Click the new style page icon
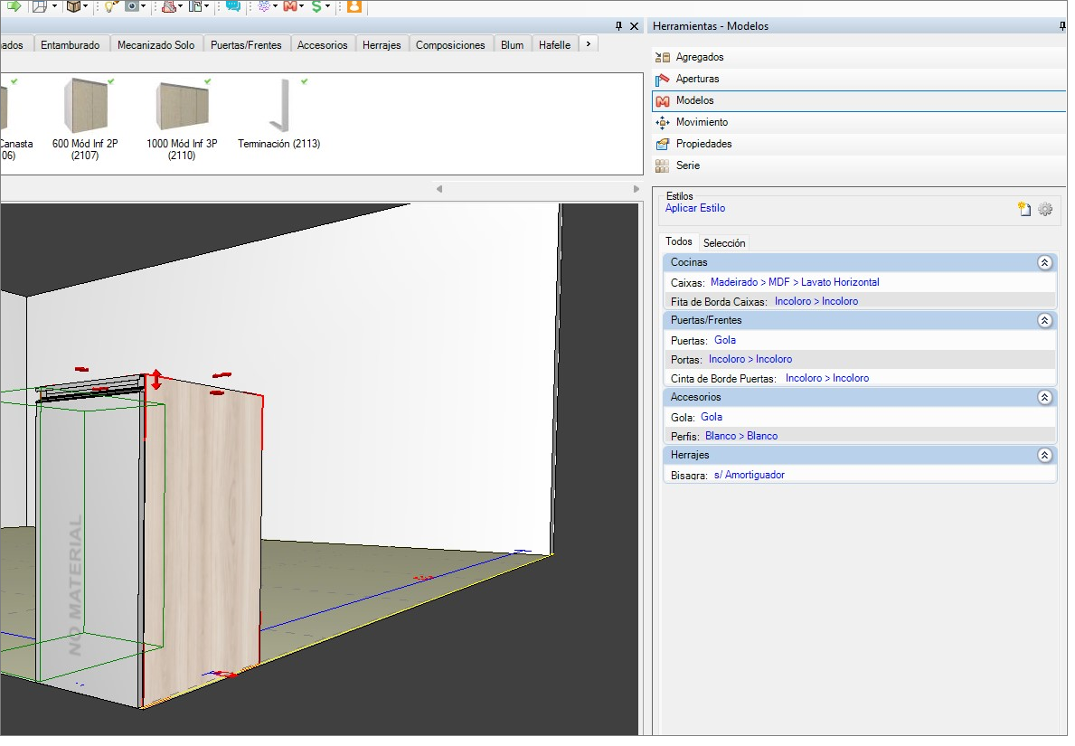 [x=1025, y=209]
